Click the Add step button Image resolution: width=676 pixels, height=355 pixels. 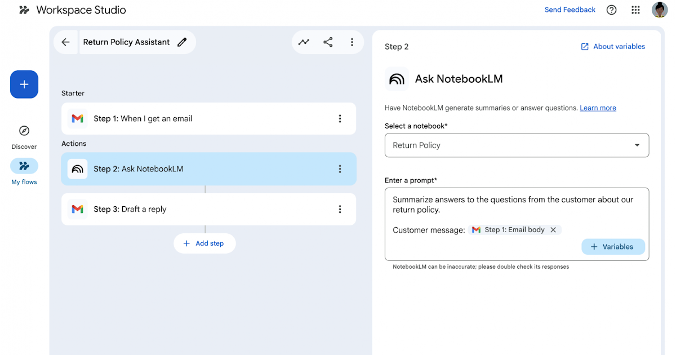click(x=204, y=243)
